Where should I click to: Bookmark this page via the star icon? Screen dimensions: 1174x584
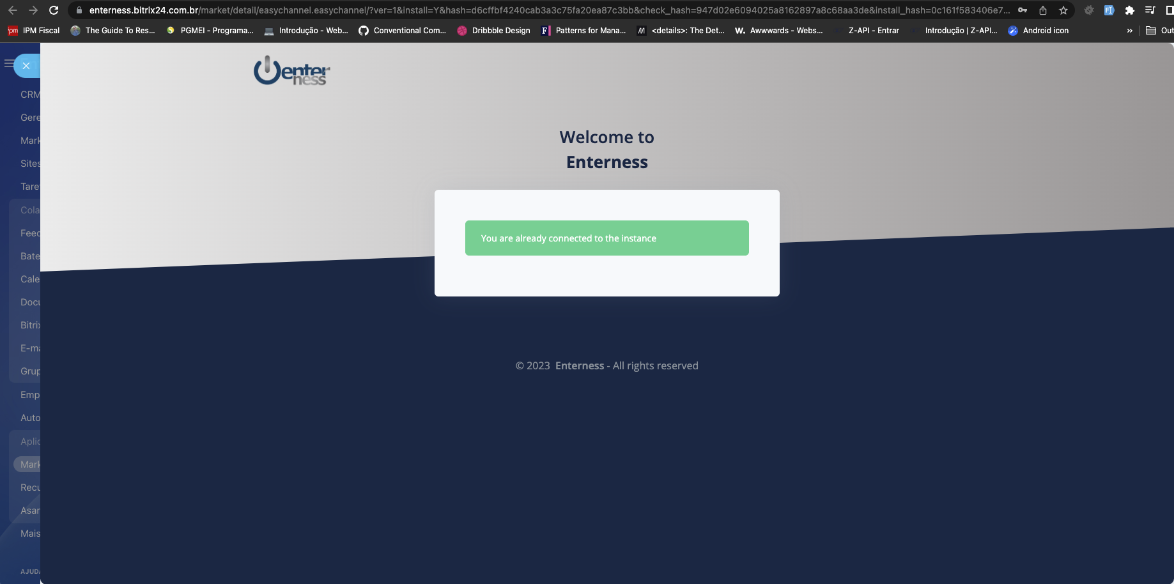pyautogui.click(x=1063, y=10)
